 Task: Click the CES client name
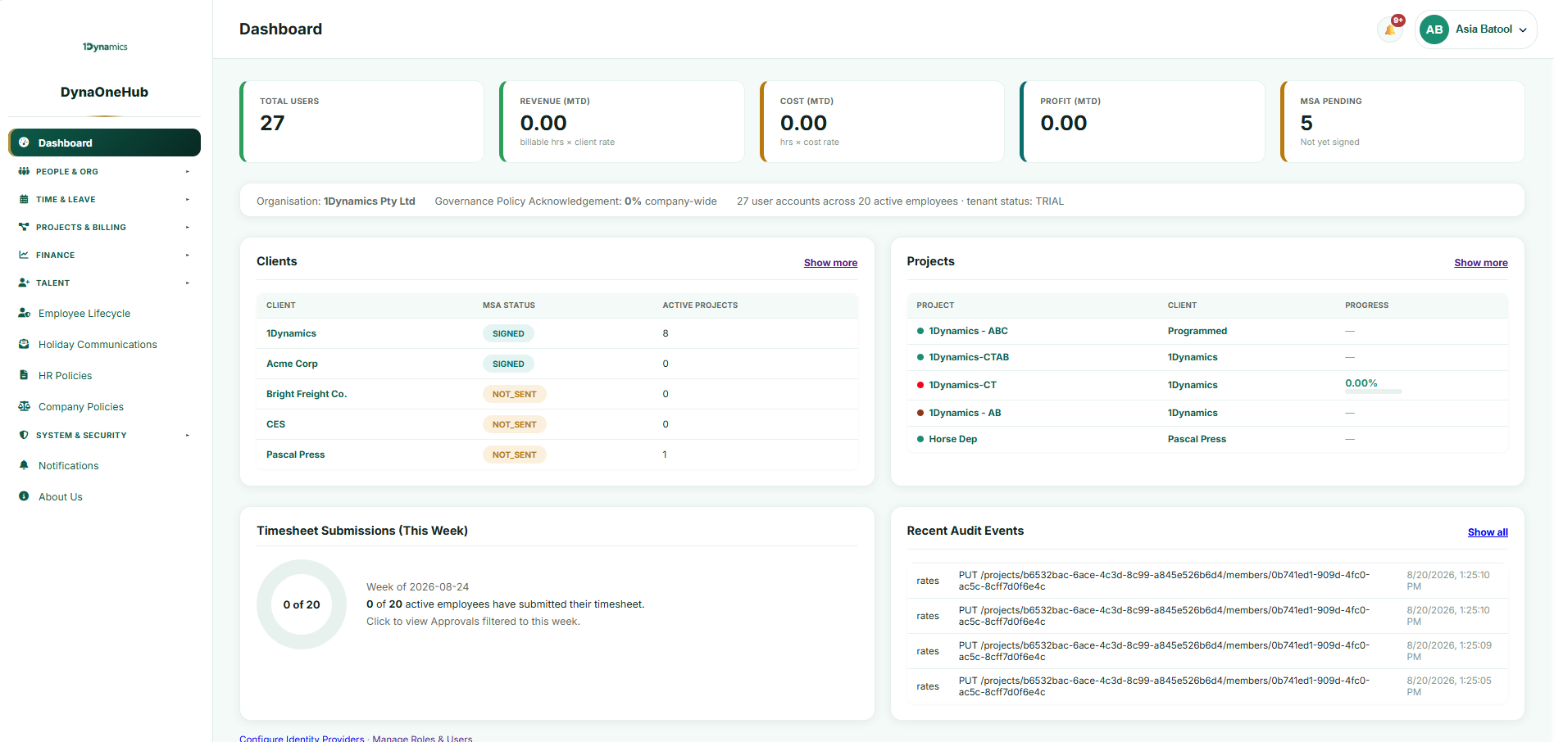(x=275, y=424)
